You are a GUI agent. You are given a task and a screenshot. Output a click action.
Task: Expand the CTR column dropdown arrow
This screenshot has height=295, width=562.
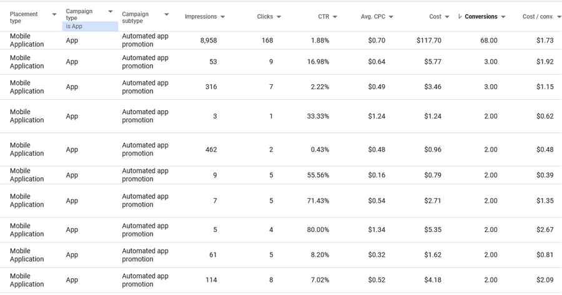click(x=335, y=17)
